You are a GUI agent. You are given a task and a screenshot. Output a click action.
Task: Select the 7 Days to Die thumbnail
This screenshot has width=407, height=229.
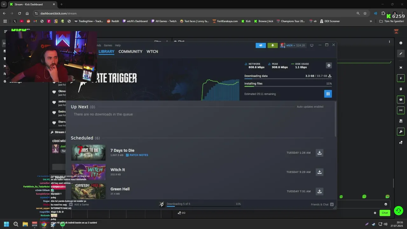88,153
